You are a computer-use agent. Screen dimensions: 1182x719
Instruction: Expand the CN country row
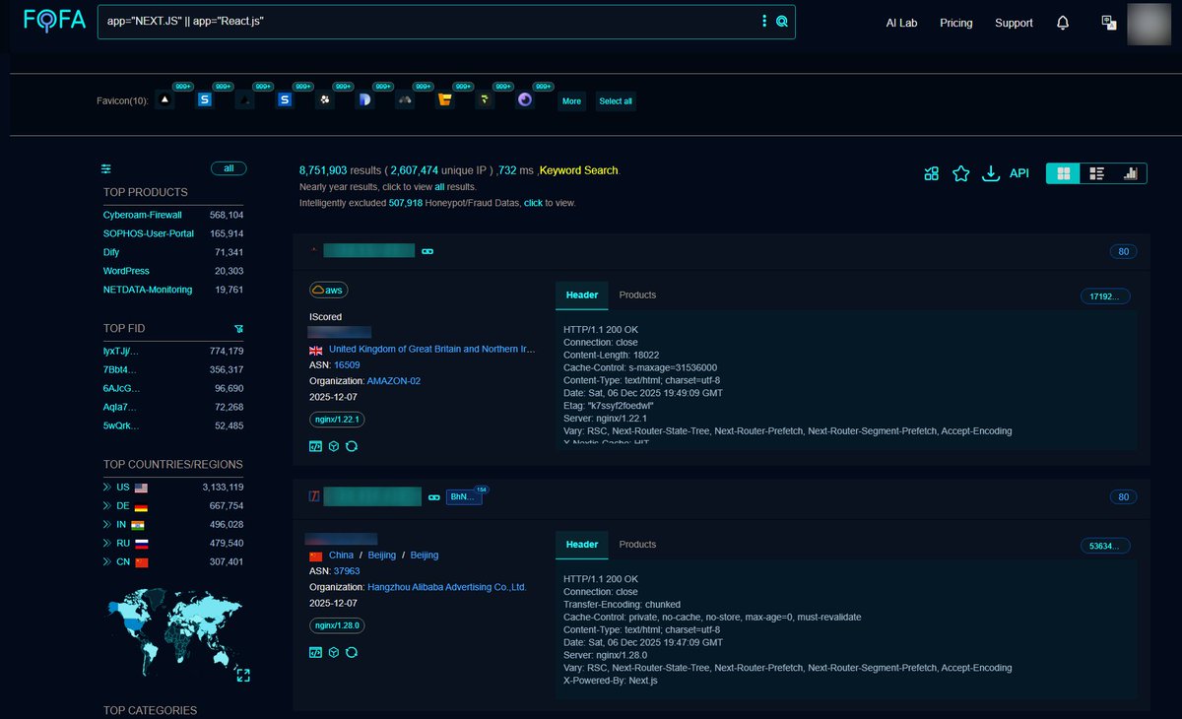(107, 562)
